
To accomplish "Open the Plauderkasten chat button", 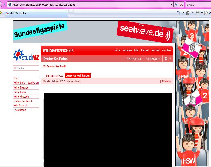I will pos(153,59).
